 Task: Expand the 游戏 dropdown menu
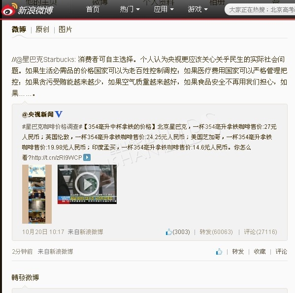197,9
